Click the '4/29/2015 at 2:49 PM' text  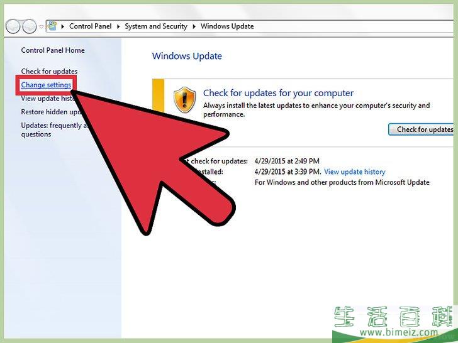point(287,161)
